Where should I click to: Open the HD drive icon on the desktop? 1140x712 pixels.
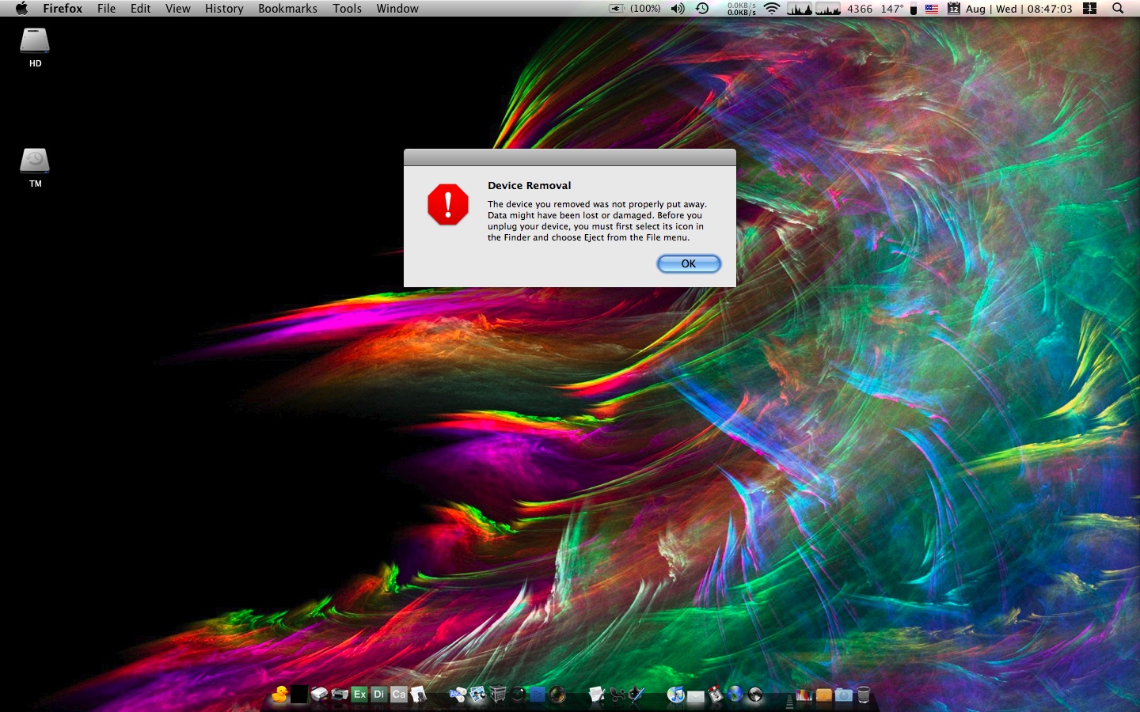35,41
